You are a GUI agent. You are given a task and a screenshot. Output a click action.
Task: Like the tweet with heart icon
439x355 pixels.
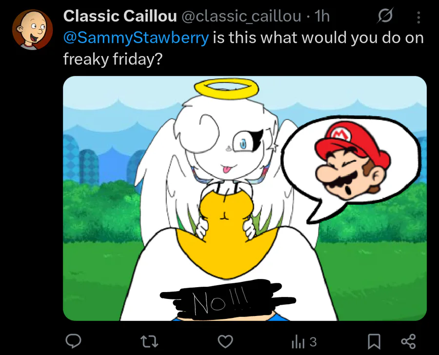coord(225,341)
